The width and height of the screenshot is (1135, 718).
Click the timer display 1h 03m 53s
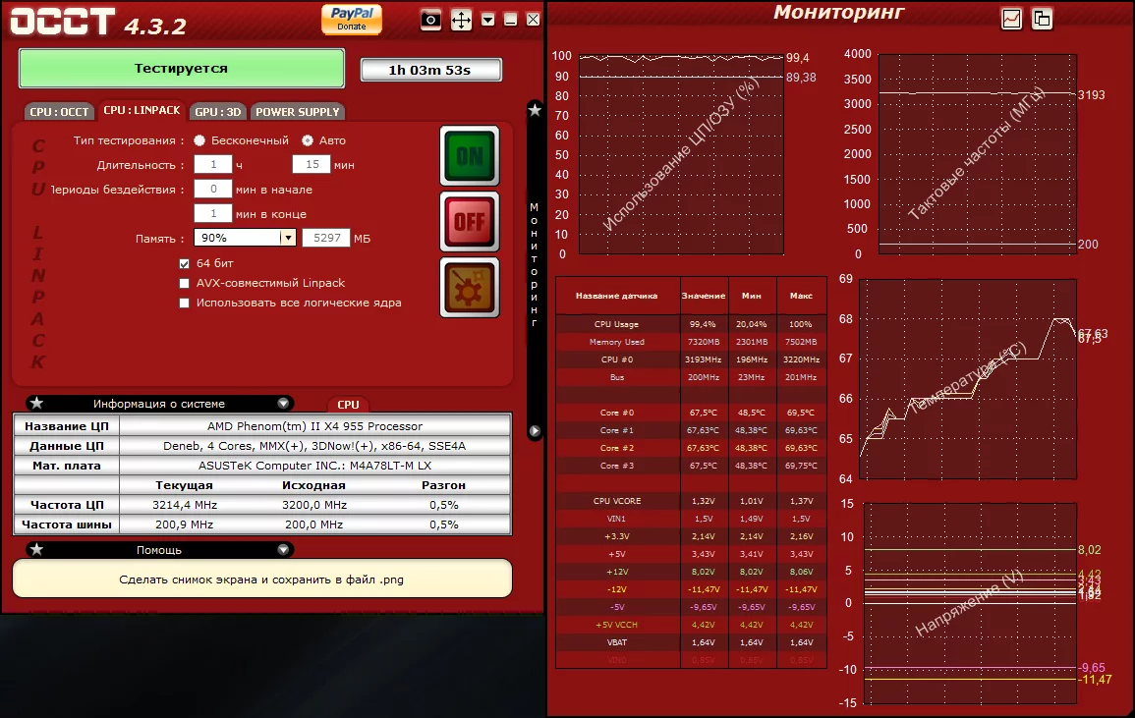430,70
